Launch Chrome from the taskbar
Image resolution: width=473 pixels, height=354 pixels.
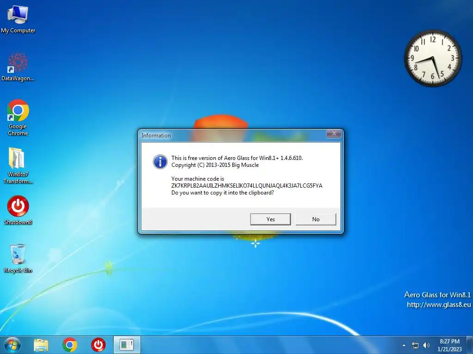[x=70, y=345]
